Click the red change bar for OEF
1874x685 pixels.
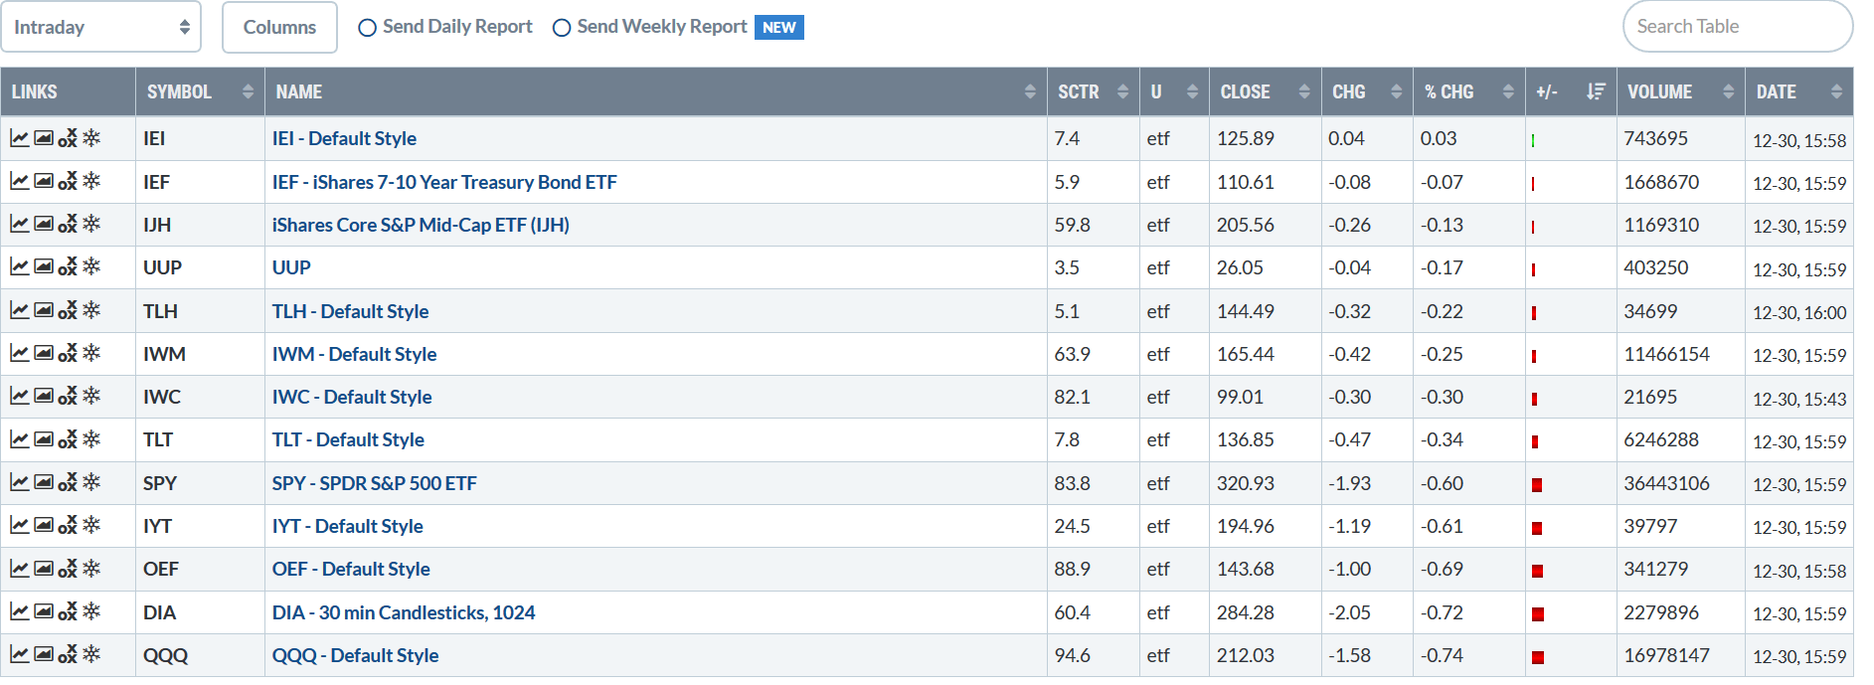click(x=1537, y=571)
